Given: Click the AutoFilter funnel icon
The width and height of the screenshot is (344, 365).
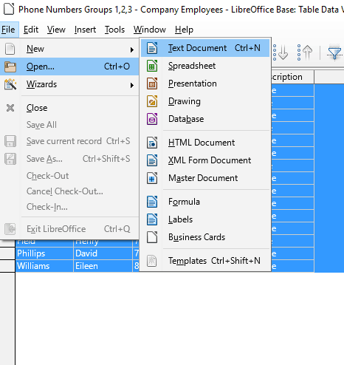Looking at the screenshot, I should click(334, 52).
